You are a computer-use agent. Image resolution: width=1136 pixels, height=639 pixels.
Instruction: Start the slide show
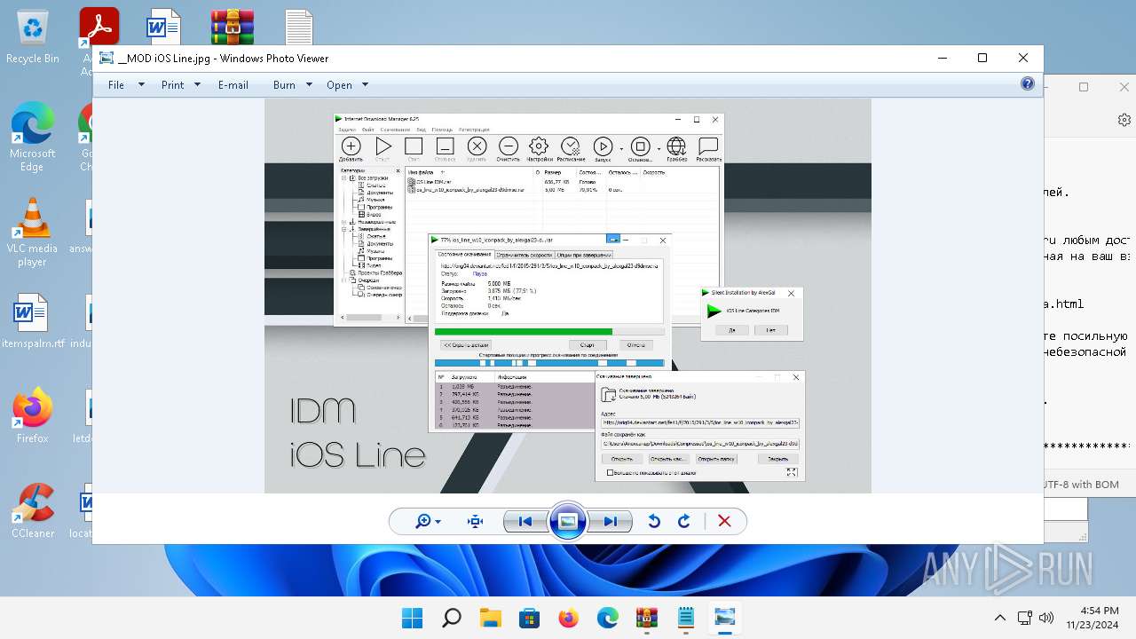coord(568,521)
